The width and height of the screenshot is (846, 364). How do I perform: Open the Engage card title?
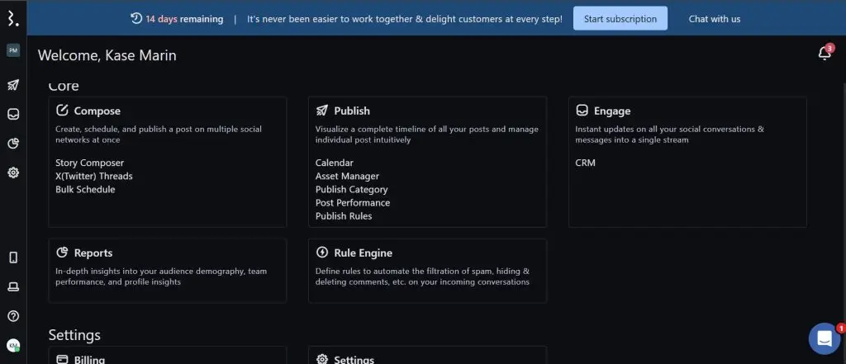pyautogui.click(x=612, y=111)
